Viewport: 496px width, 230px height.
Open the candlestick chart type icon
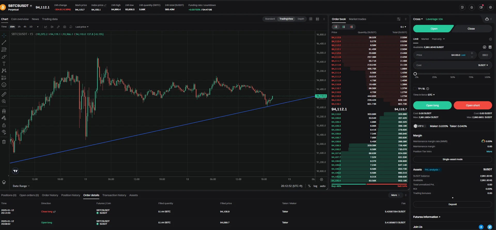(x=52, y=27)
